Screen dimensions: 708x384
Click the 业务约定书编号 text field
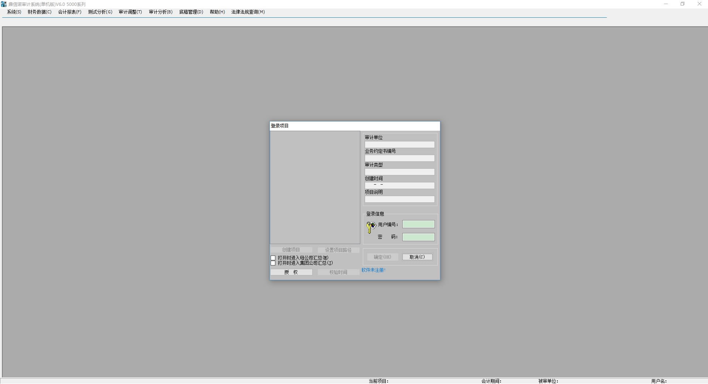tap(400, 158)
